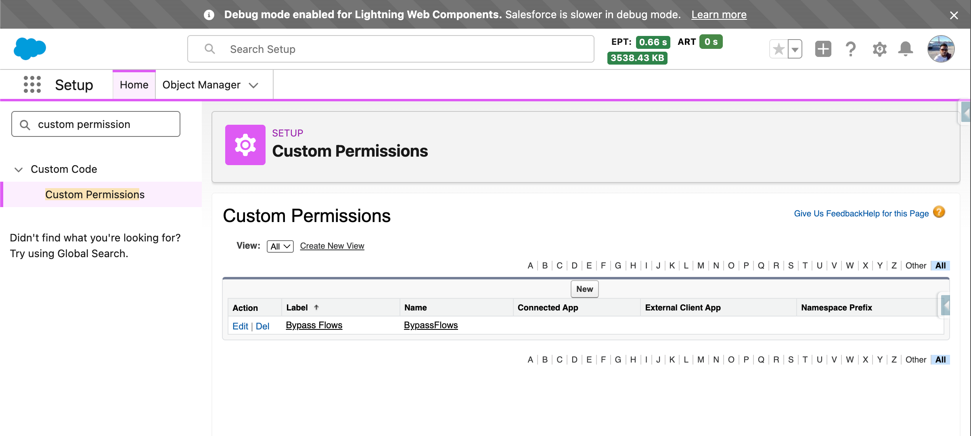Viewport: 971px width, 436px height.
Task: Click the Help question mark icon
Action: [x=851, y=49]
